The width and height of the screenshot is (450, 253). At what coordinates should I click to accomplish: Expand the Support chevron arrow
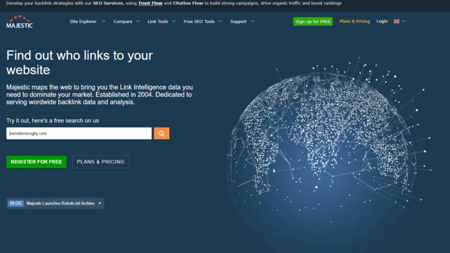coord(253,21)
